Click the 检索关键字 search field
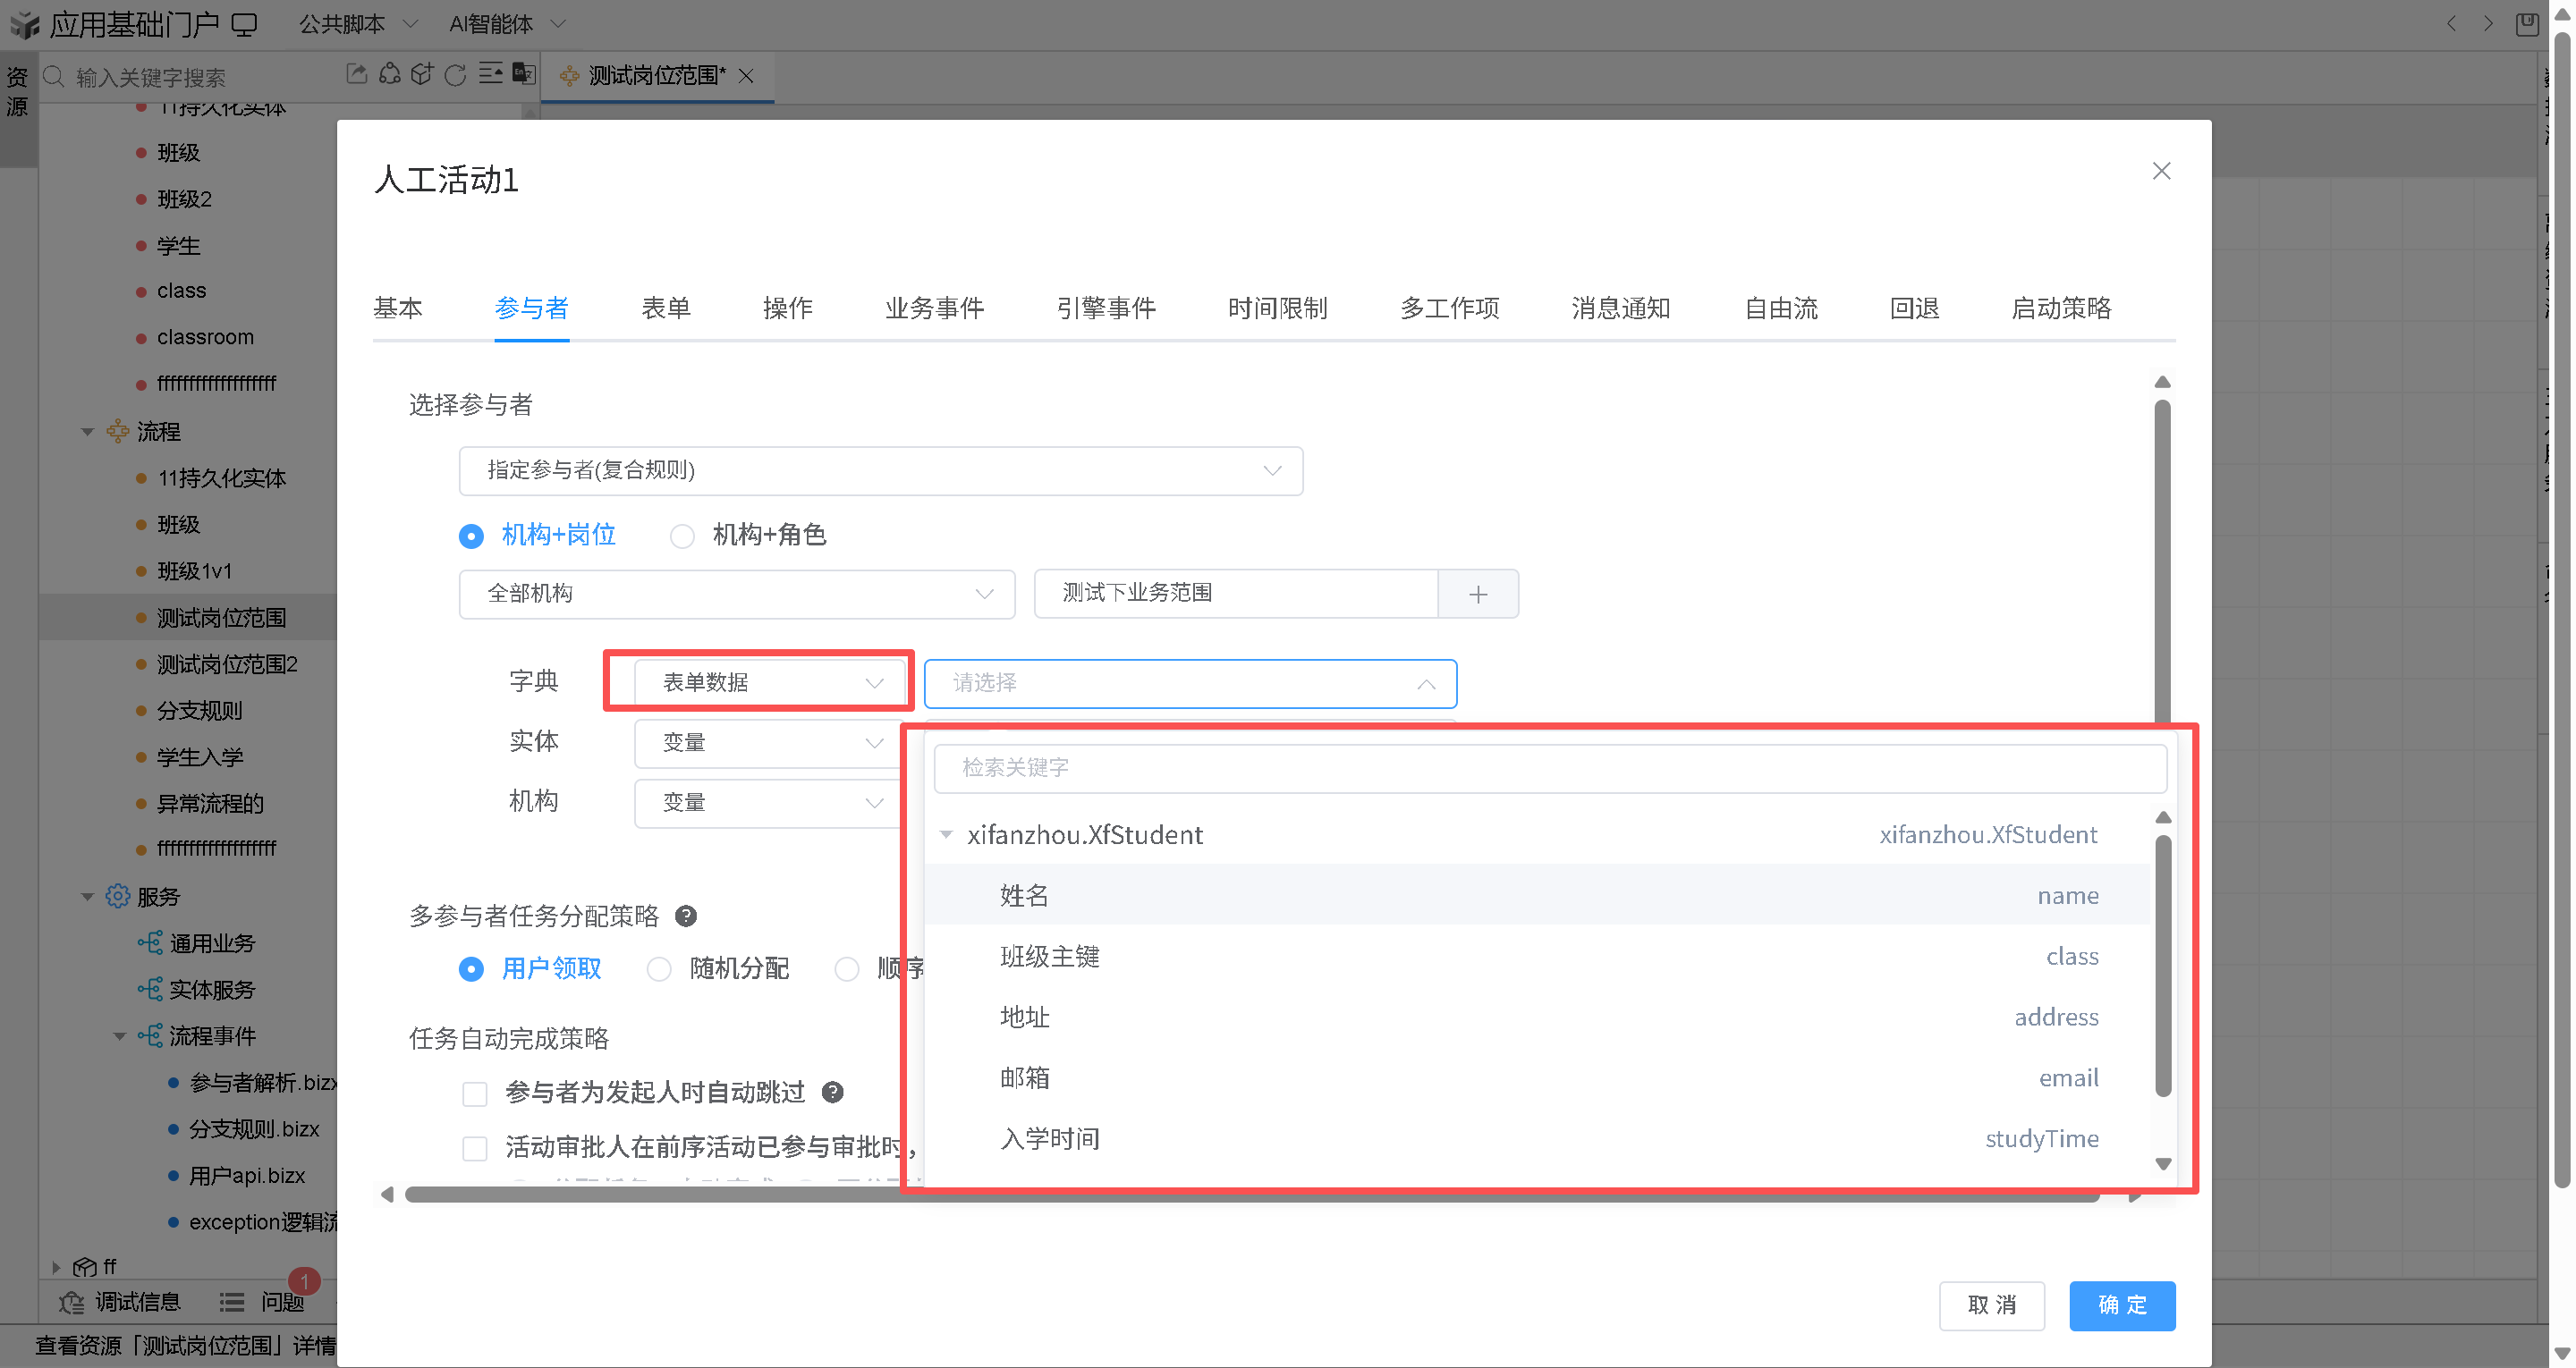 (x=1548, y=768)
